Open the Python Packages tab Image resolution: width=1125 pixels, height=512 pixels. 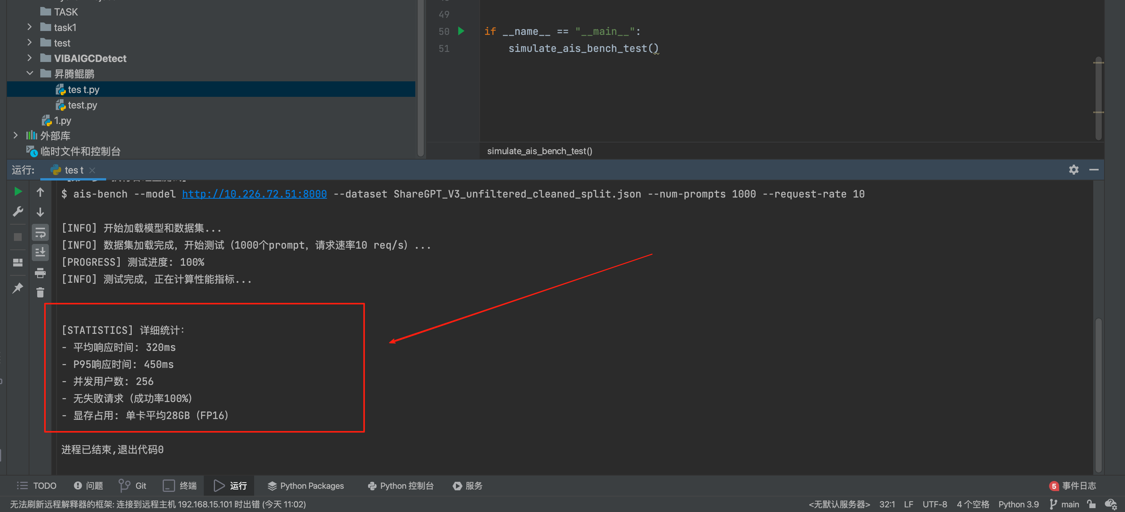(x=305, y=485)
